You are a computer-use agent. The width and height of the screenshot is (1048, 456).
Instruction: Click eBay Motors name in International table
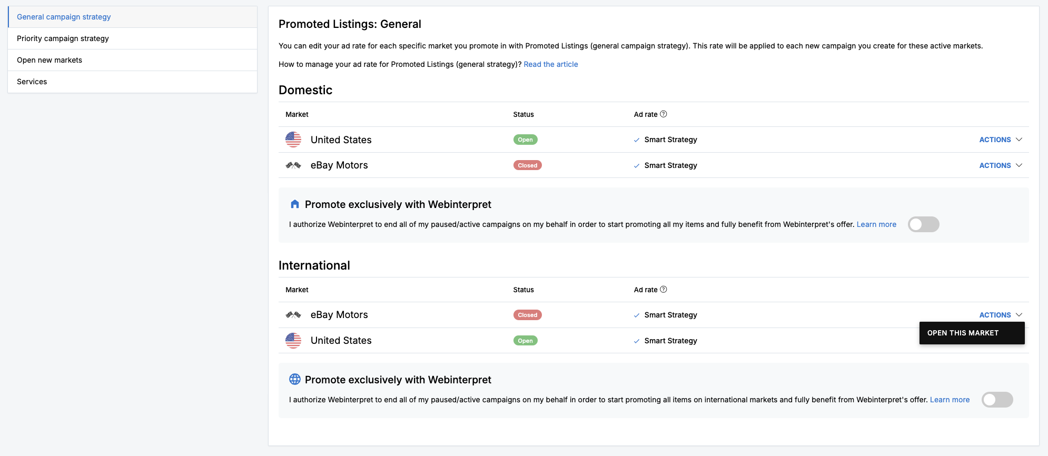click(339, 315)
